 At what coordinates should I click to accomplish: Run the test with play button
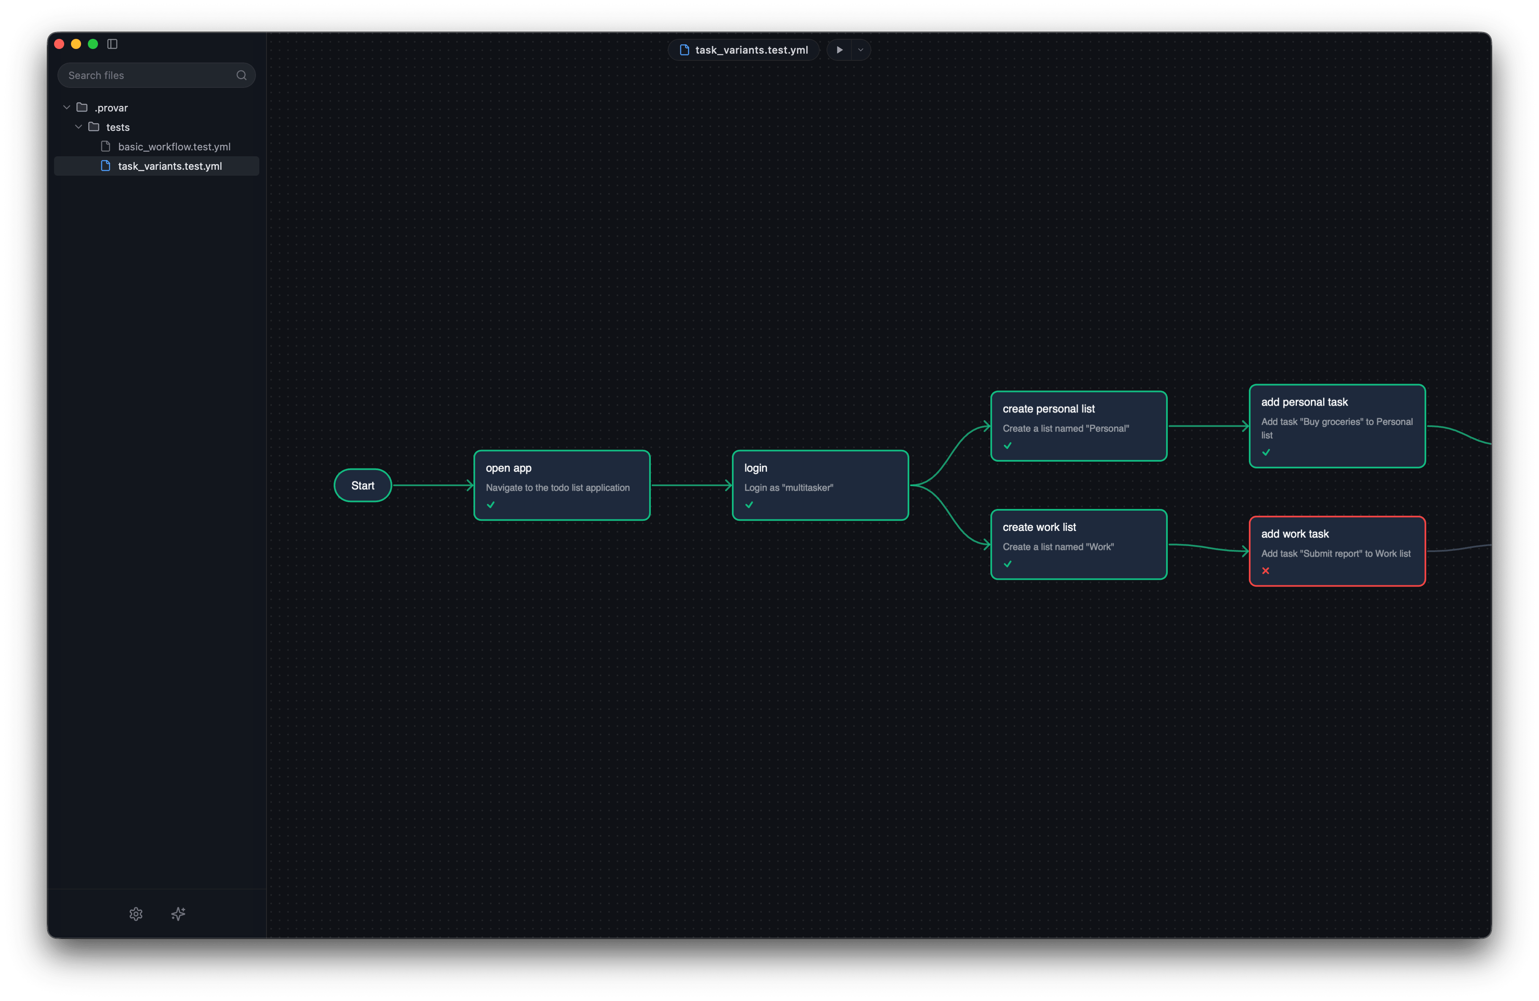[x=839, y=50]
